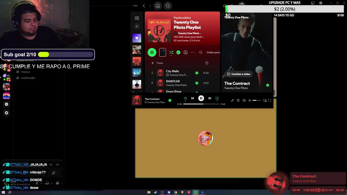
Task: Play the RAWFEAR track row
Action: pos(182,83)
